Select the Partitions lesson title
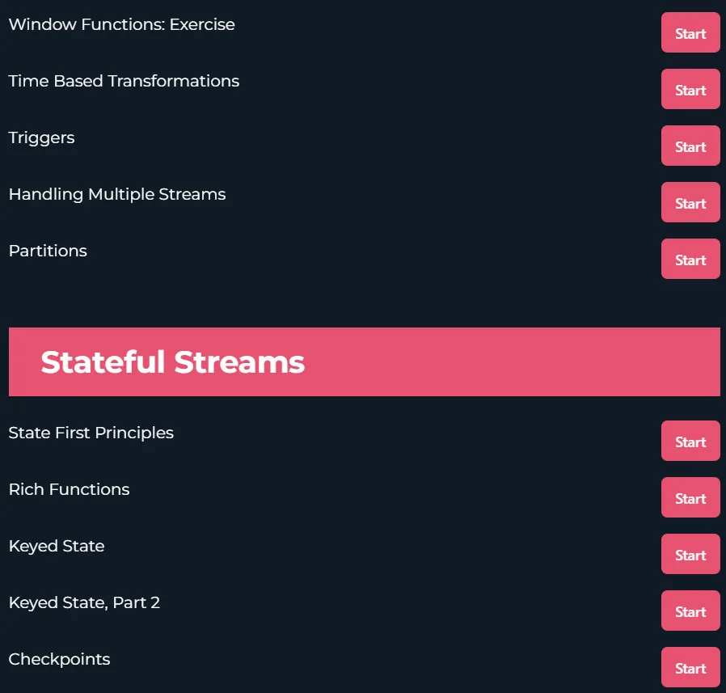Image resolution: width=726 pixels, height=693 pixels. [x=48, y=251]
